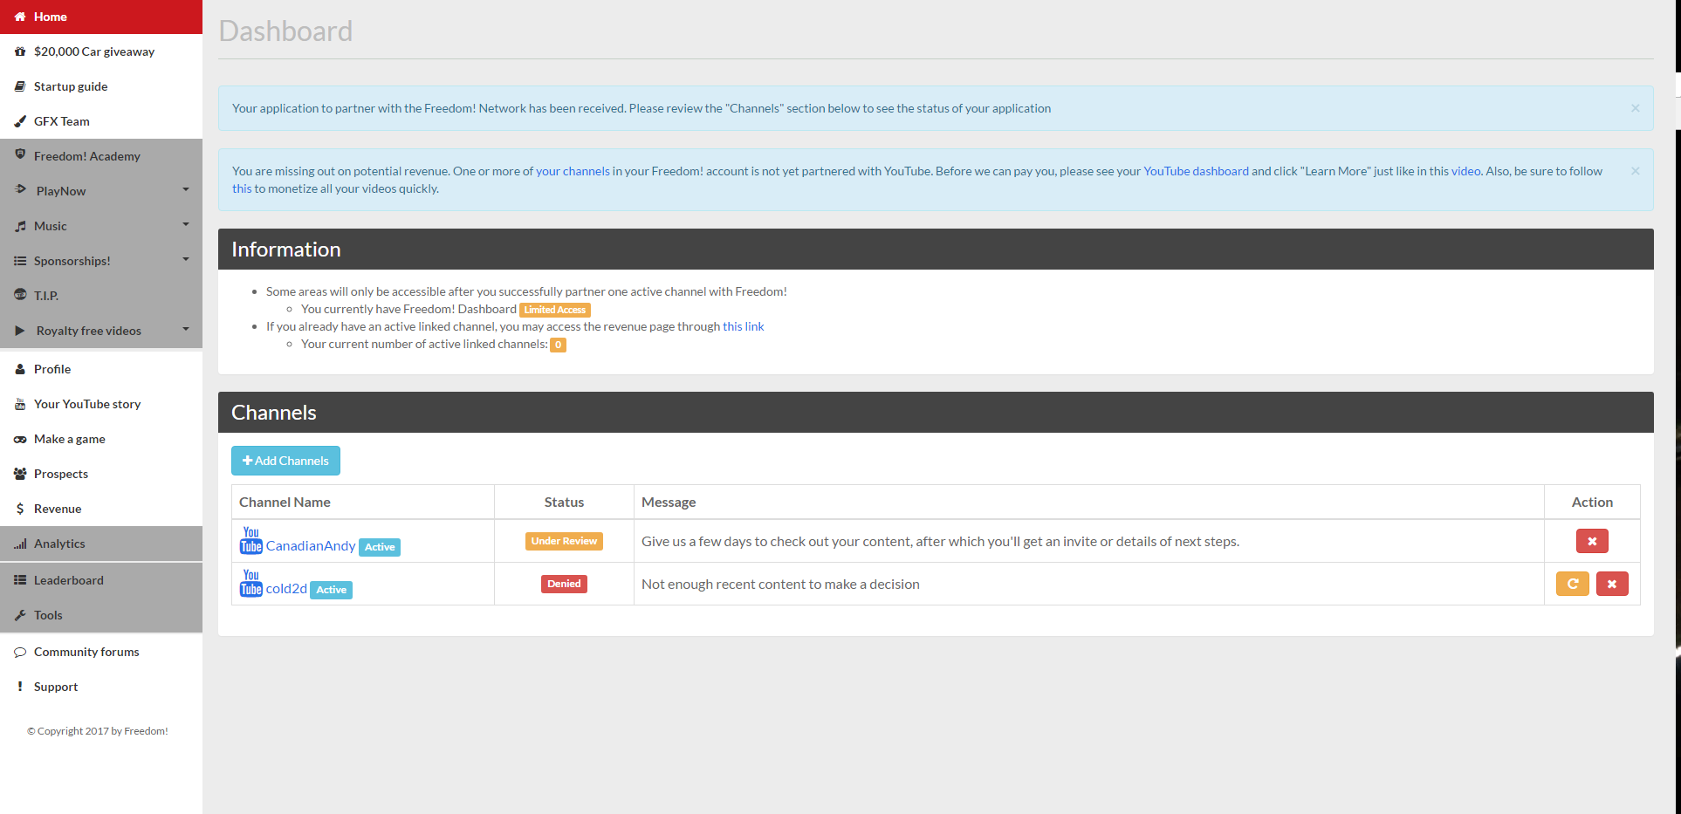Click the Active badge next to cold2d
The image size is (1681, 814).
[332, 590]
